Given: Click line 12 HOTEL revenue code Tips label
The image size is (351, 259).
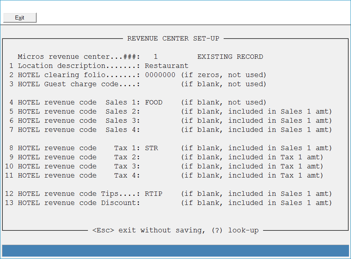Looking at the screenshot, I should click(73, 194).
